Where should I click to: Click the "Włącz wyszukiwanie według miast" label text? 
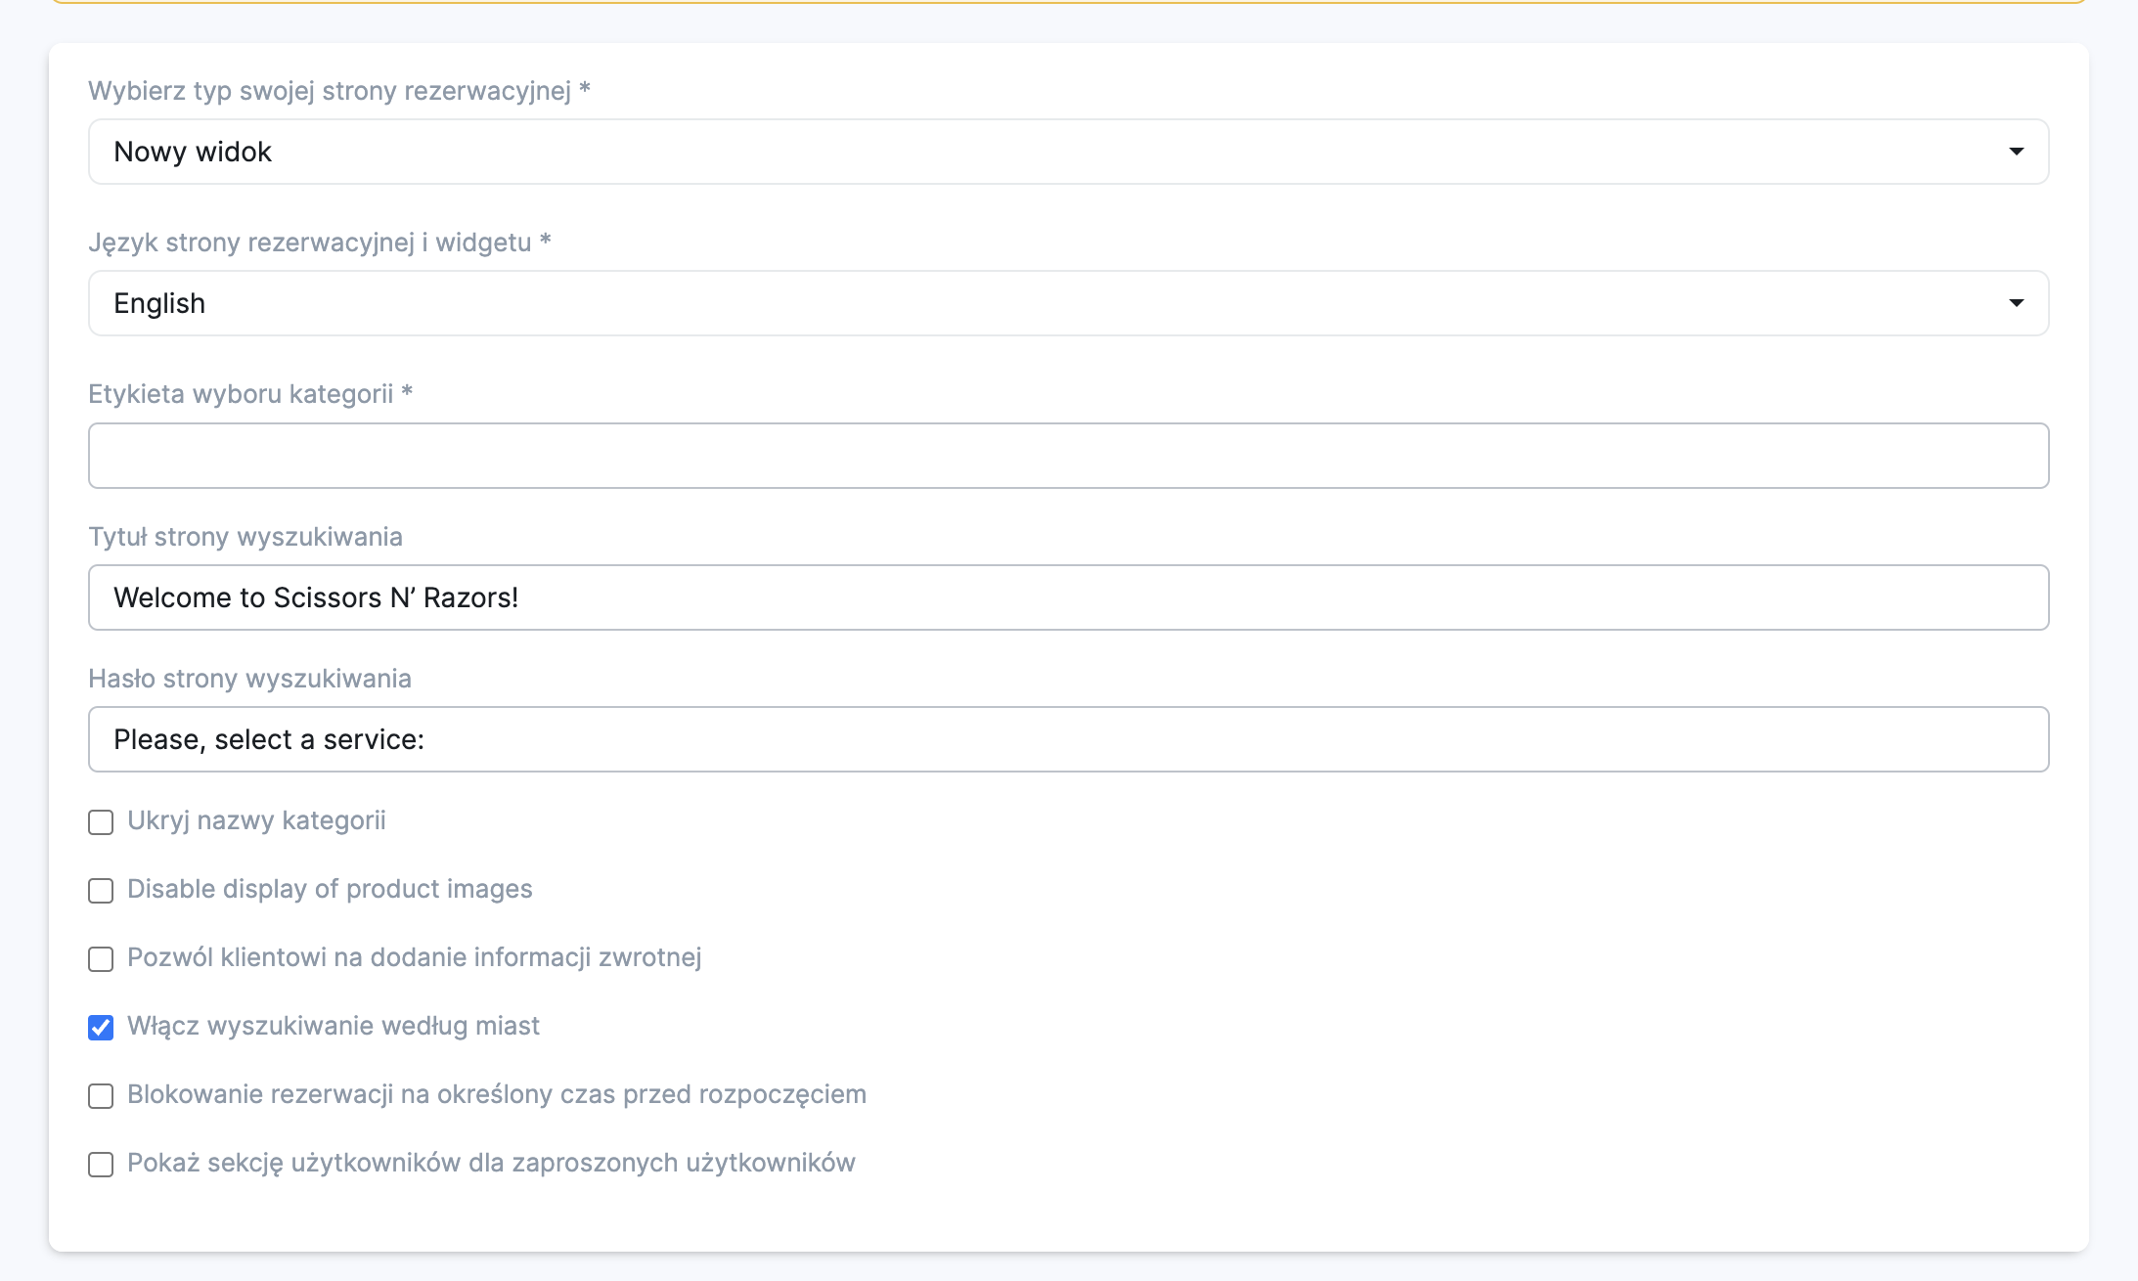pyautogui.click(x=334, y=1026)
